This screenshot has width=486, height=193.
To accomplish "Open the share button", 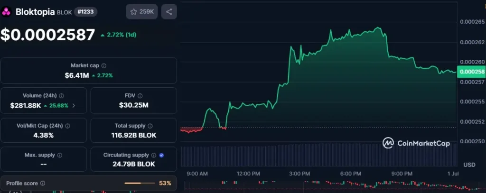I will pyautogui.click(x=169, y=12).
